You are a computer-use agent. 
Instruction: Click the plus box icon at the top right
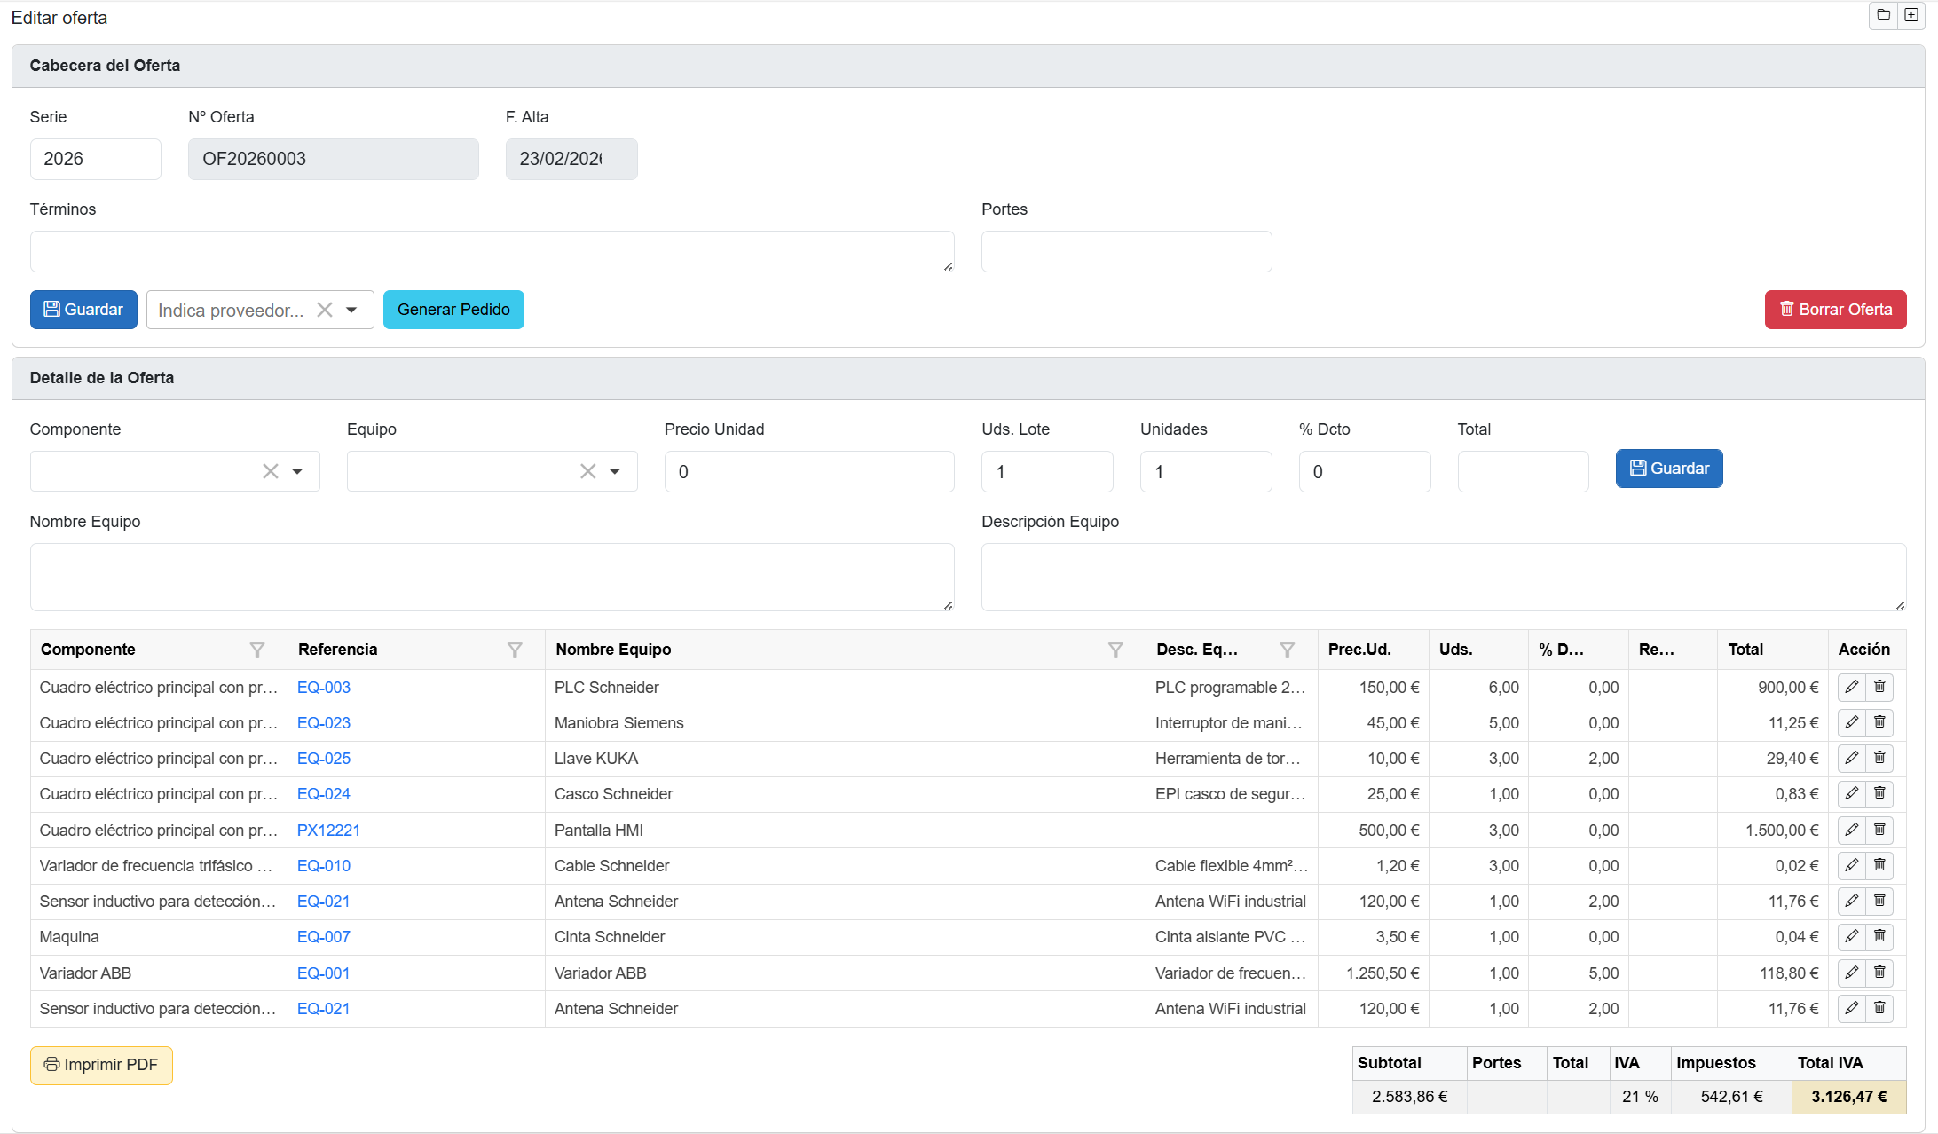(1911, 15)
